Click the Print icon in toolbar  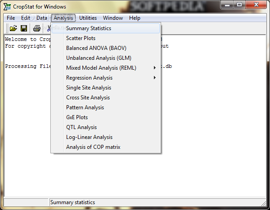[37, 28]
